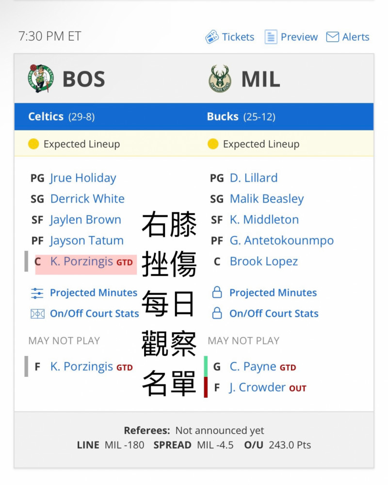Click the Tickets icon

212,37
